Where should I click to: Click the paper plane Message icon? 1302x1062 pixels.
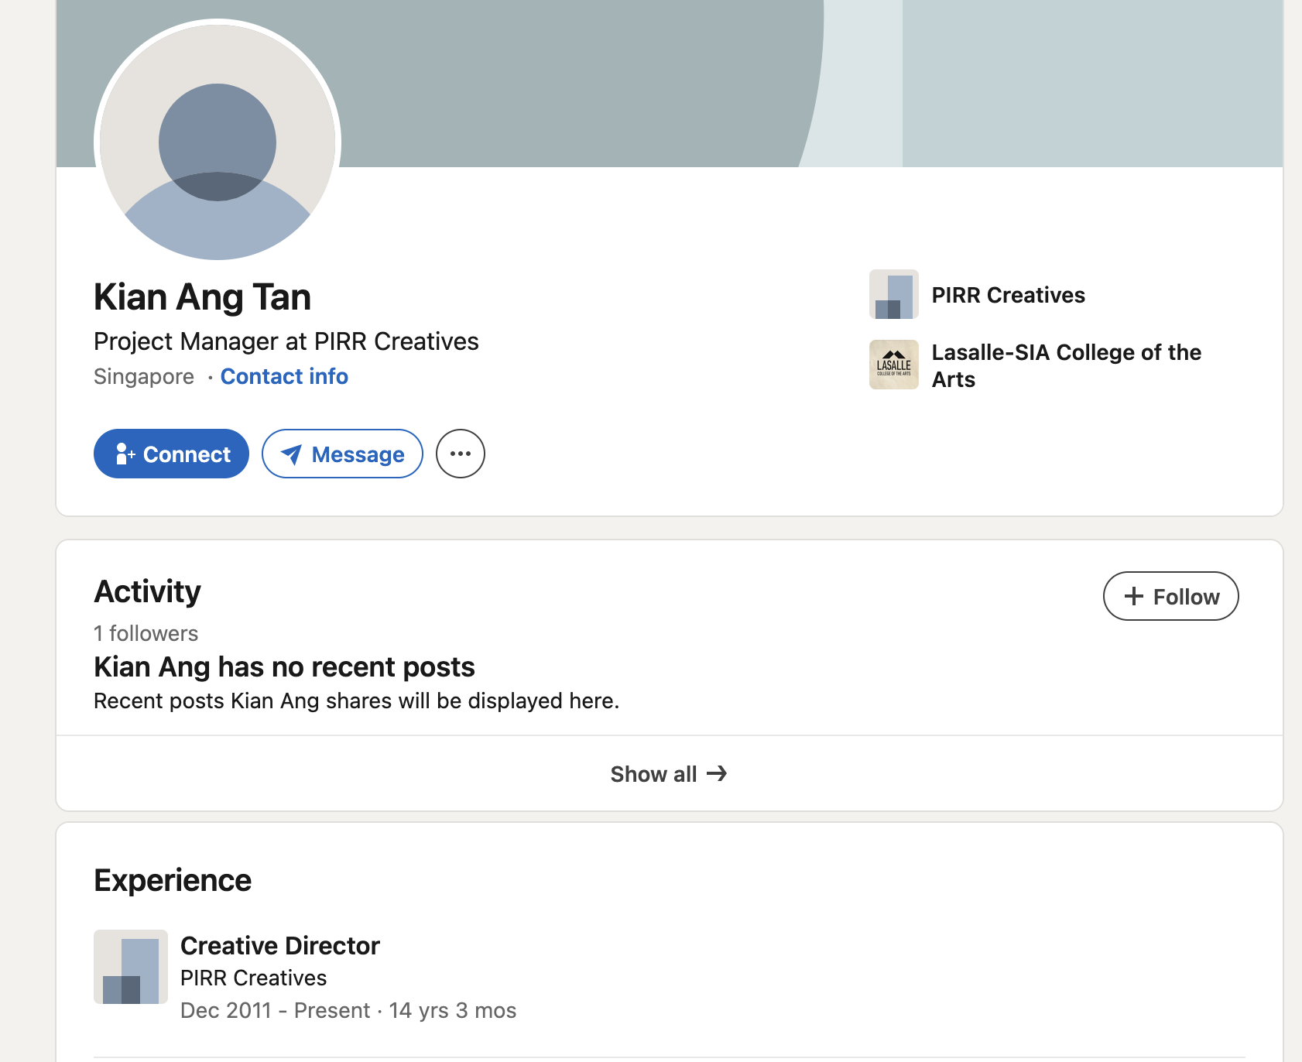tap(292, 454)
